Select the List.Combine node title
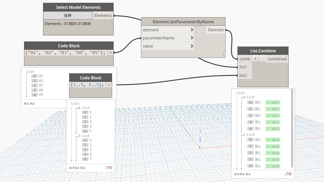 (x=263, y=51)
